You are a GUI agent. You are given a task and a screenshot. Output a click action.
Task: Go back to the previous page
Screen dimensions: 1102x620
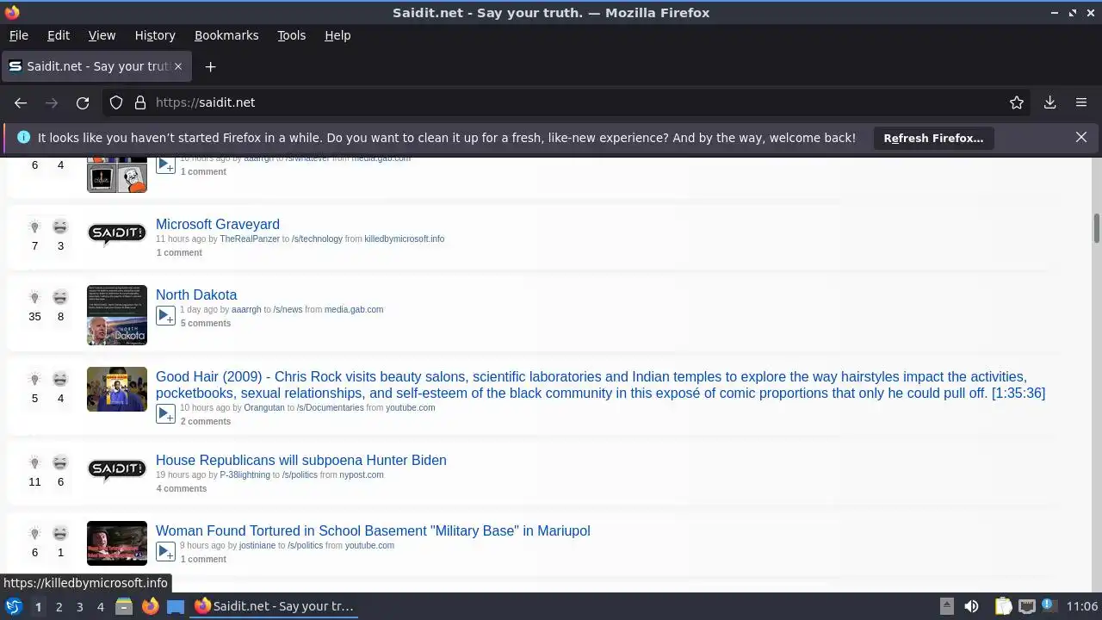21,102
